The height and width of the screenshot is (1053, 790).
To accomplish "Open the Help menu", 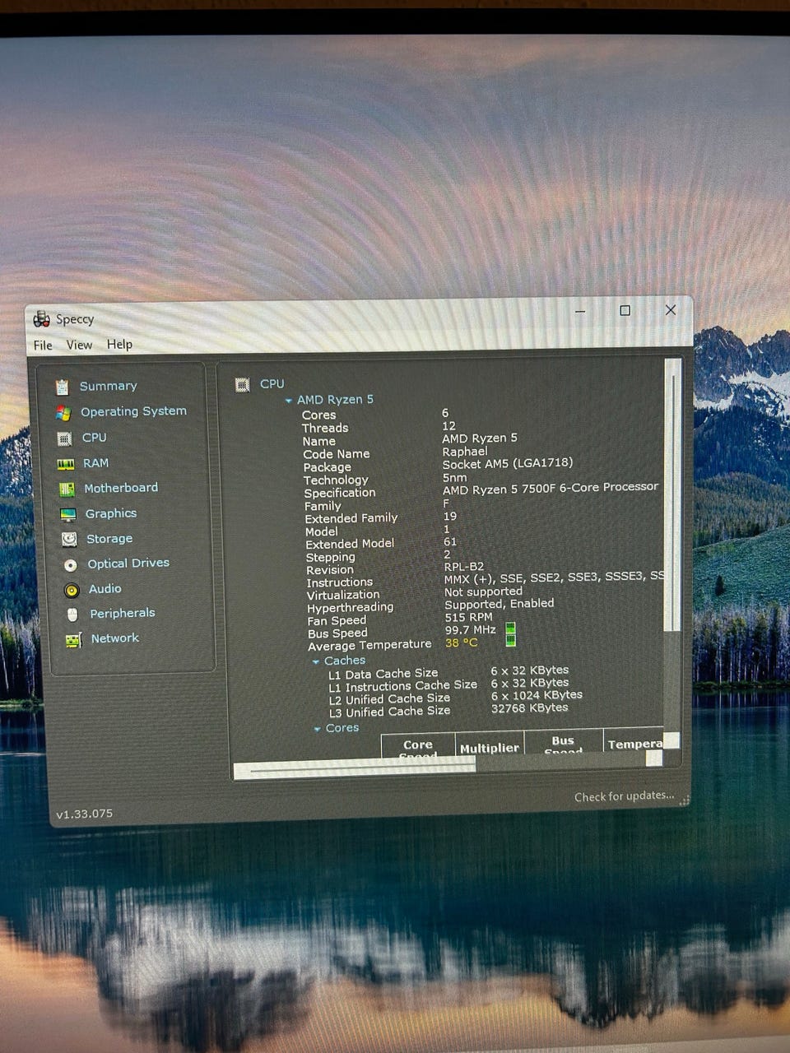I will tap(119, 344).
